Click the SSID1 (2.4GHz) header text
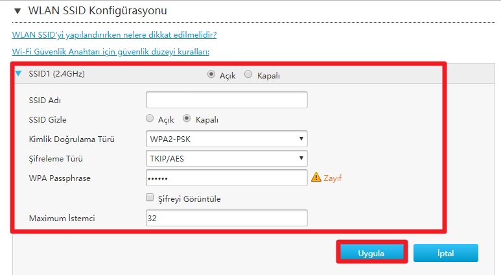The width and height of the screenshot is (501, 275). point(56,74)
